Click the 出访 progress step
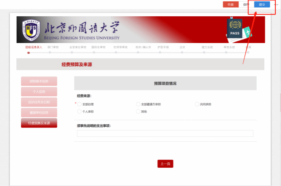281x186 pixels. coord(182,48)
